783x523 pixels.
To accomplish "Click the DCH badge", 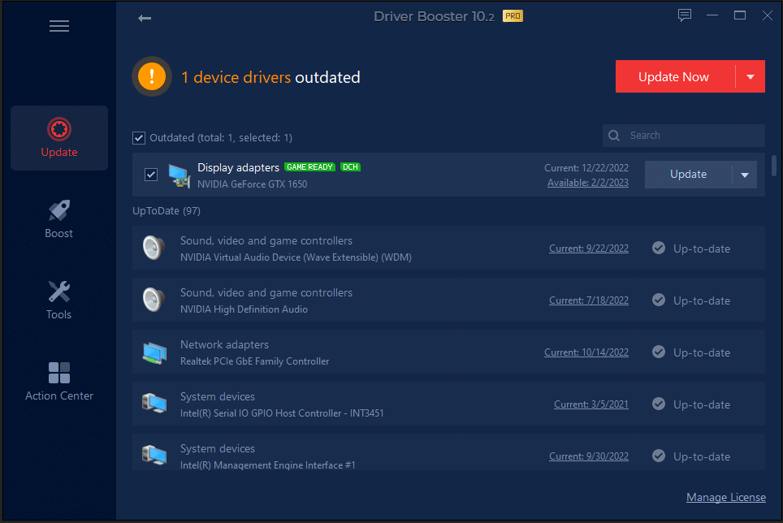I will pyautogui.click(x=350, y=167).
